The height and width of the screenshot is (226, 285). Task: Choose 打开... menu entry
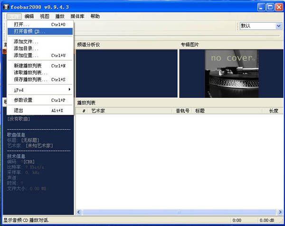(x=40, y=24)
